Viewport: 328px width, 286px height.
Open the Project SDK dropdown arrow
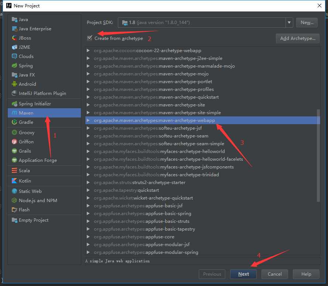289,23
